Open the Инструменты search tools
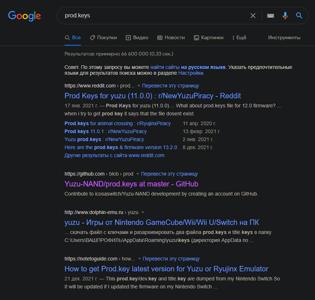 tap(284, 37)
